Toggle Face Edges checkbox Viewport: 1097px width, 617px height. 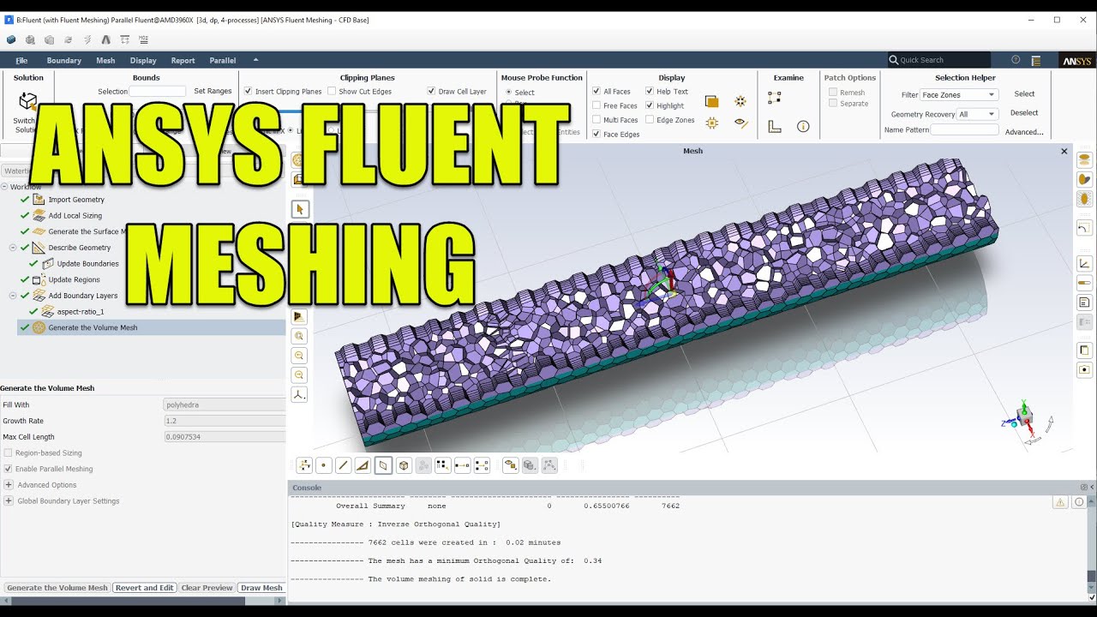coord(596,134)
